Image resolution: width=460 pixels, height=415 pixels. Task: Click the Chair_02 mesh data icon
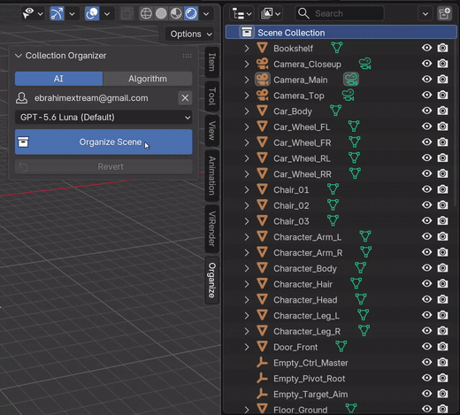point(333,204)
